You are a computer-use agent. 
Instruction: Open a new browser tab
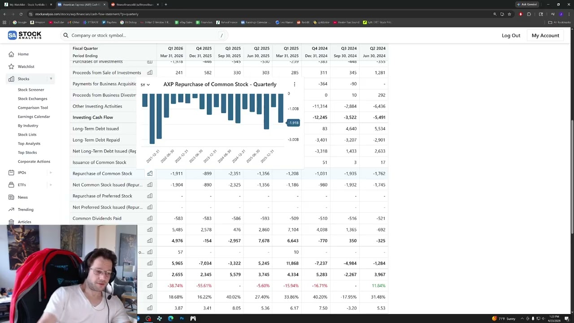tap(166, 4)
